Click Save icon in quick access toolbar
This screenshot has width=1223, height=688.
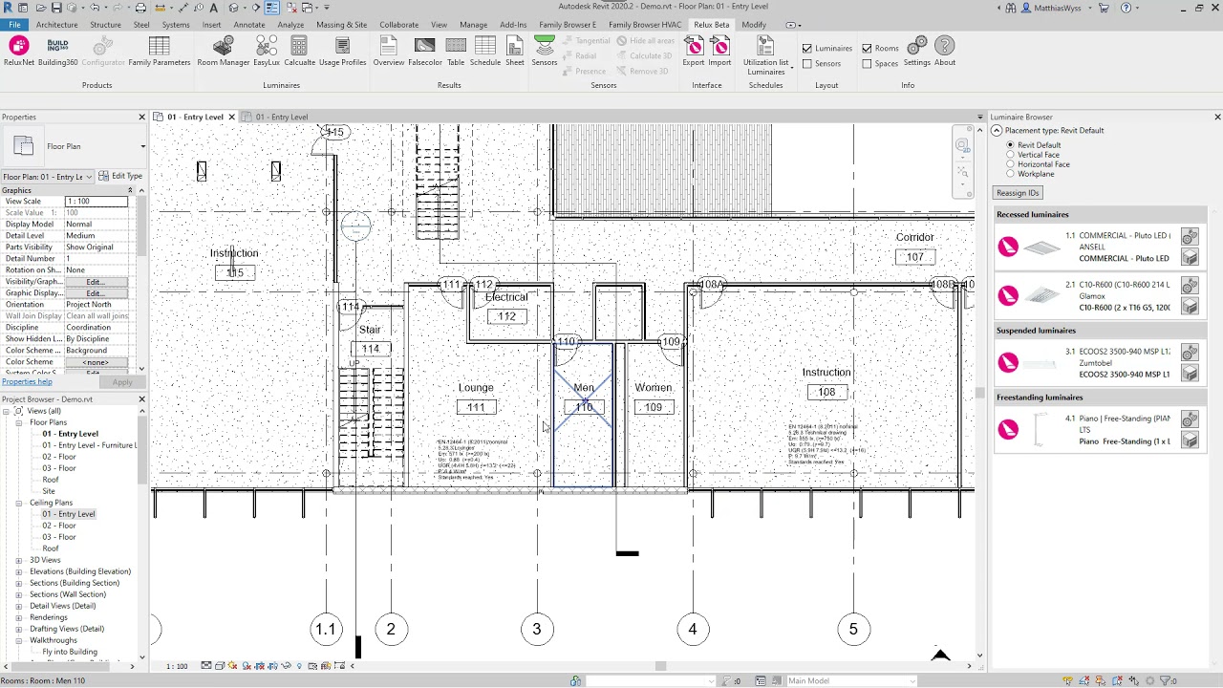(56, 8)
